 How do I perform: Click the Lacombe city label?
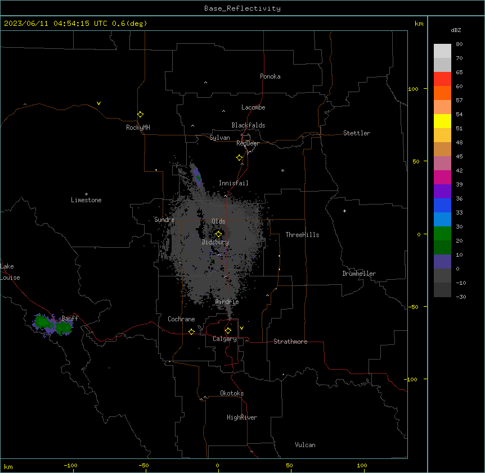pos(253,107)
